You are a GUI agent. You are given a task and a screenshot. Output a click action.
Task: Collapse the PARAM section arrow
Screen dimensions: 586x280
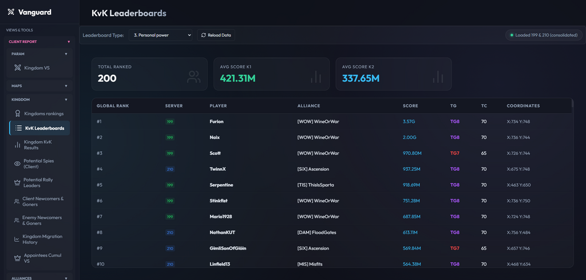(x=66, y=54)
